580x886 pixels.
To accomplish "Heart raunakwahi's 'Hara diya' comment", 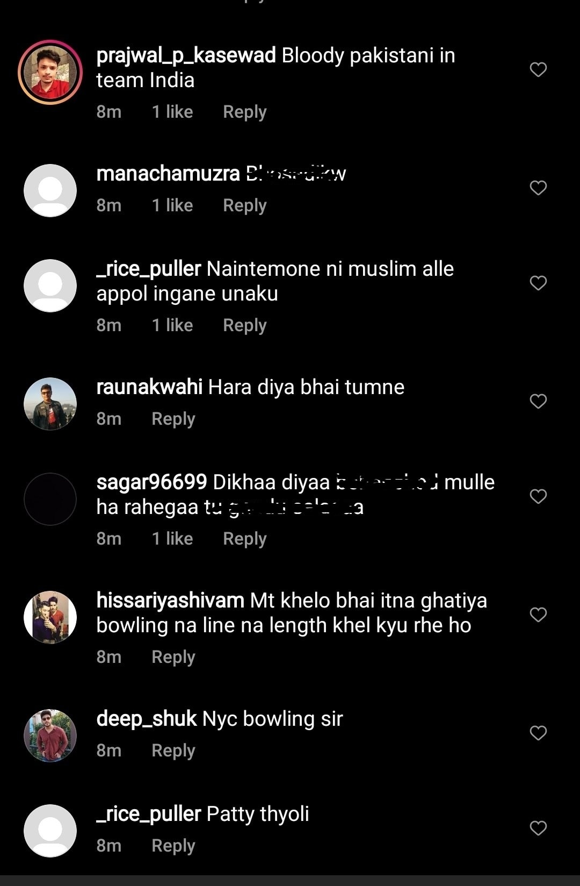I will (x=538, y=401).
